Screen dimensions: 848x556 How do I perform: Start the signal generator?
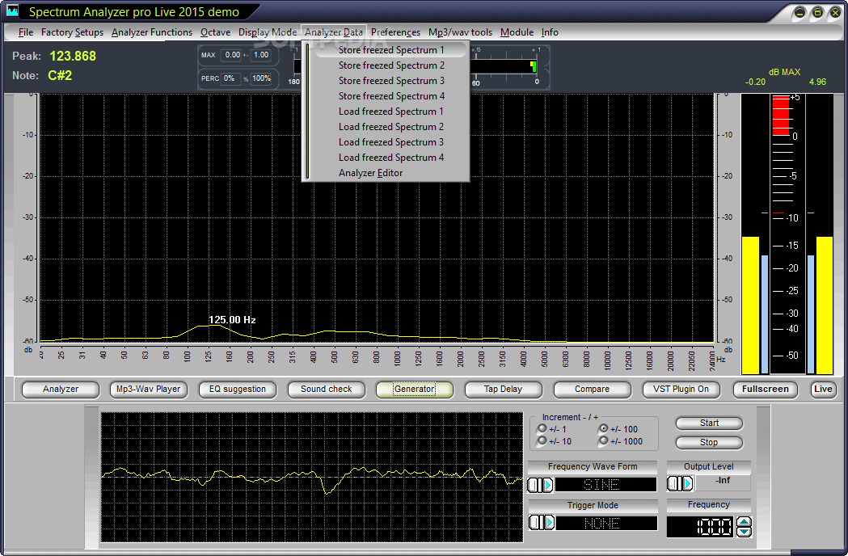pos(709,423)
